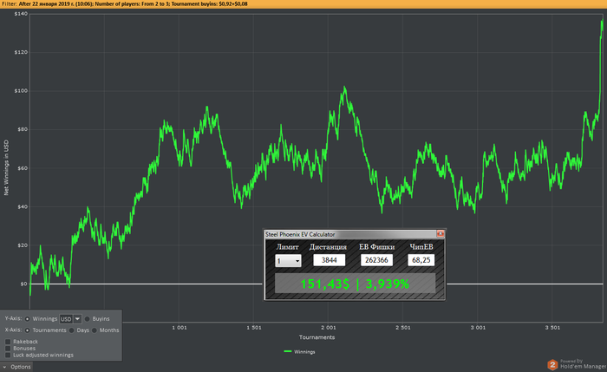607x372 pixels.
Task: Click the 3 501 X-axis tick label
Action: pos(552,328)
